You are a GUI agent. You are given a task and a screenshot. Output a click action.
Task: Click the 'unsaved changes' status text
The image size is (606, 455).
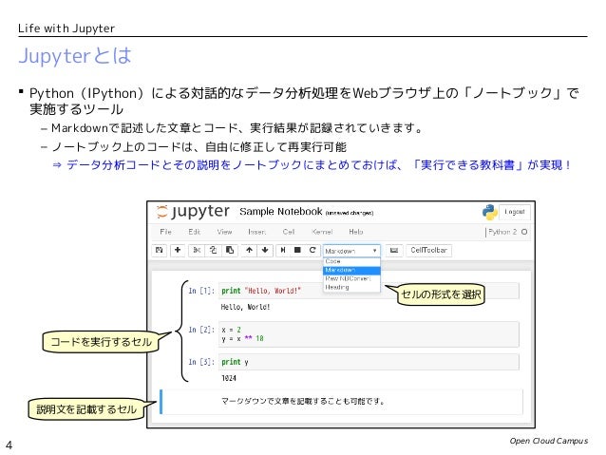(349, 213)
